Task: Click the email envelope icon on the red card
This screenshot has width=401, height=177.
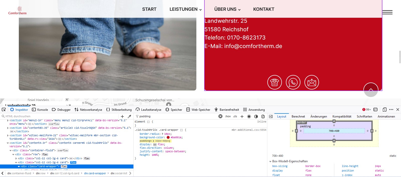Action: pyautogui.click(x=311, y=82)
